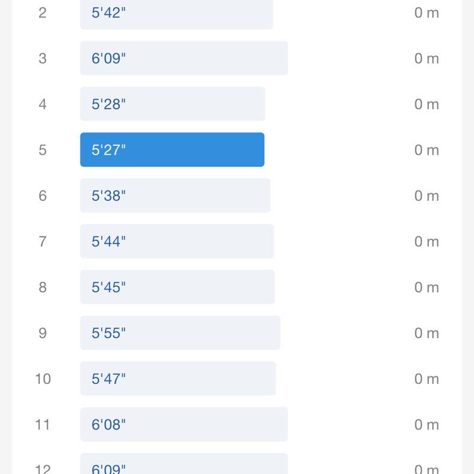This screenshot has height=474, width=474.
Task: Click the highlighted blue 5'27" pace bar
Action: pos(172,149)
